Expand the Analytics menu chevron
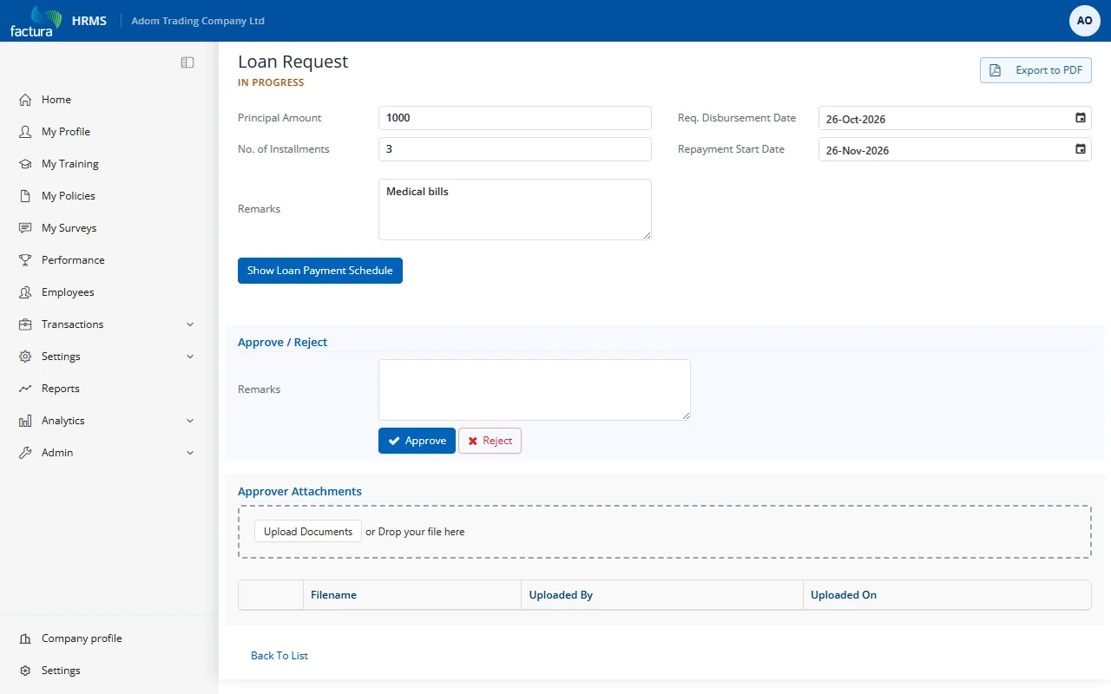The height and width of the screenshot is (694, 1111). 190,421
